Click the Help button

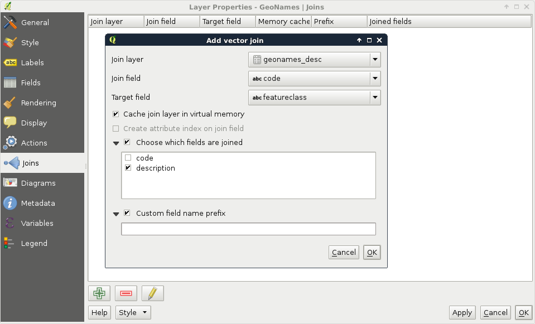coord(99,312)
